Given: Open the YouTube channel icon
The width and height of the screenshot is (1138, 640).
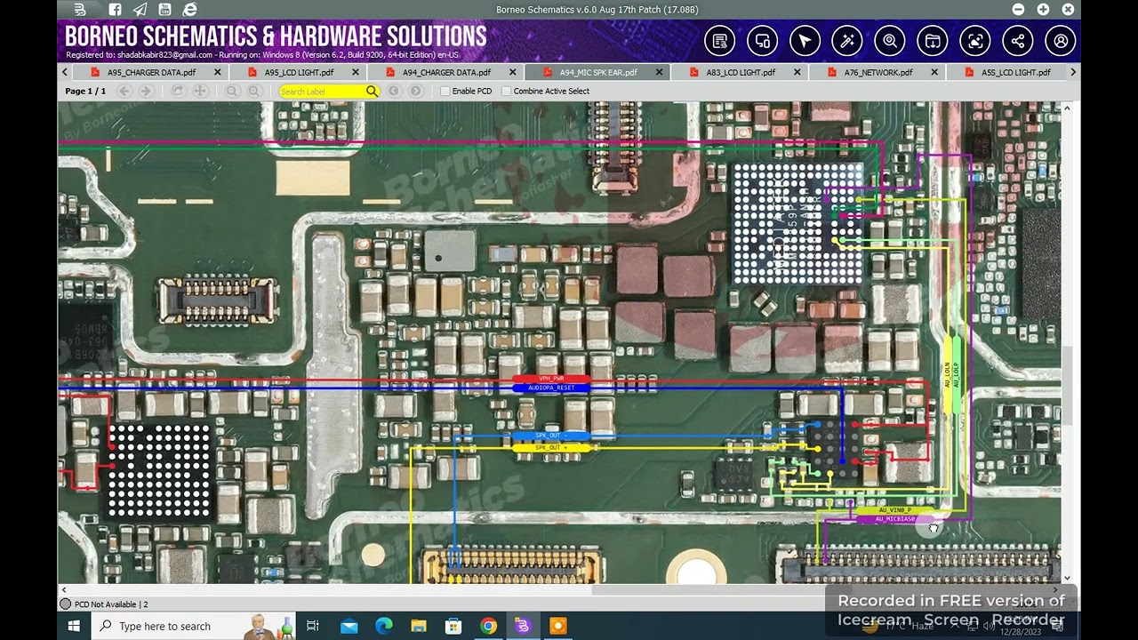Looking at the screenshot, I should coord(164,10).
